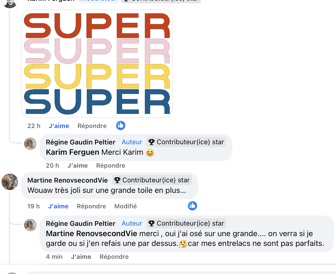336x274 pixels.
Task: Click Régine's avatar next to her latest reply
Action: coord(30,225)
